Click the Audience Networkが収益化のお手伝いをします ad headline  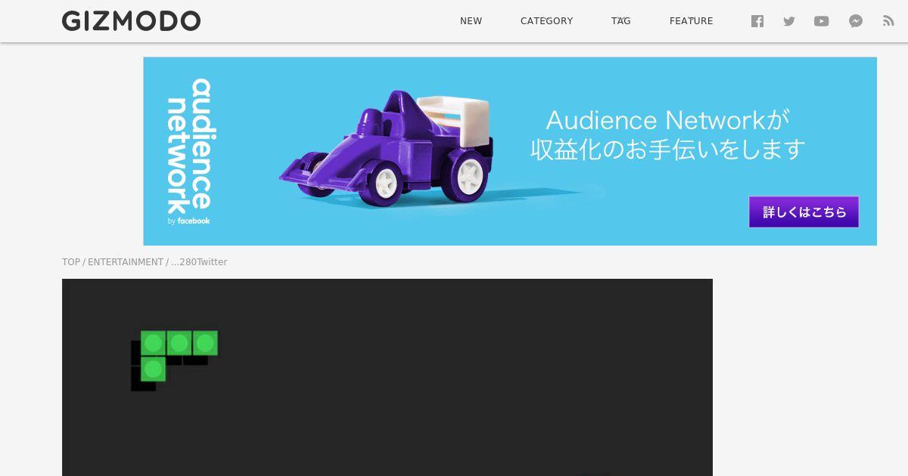pyautogui.click(x=667, y=134)
